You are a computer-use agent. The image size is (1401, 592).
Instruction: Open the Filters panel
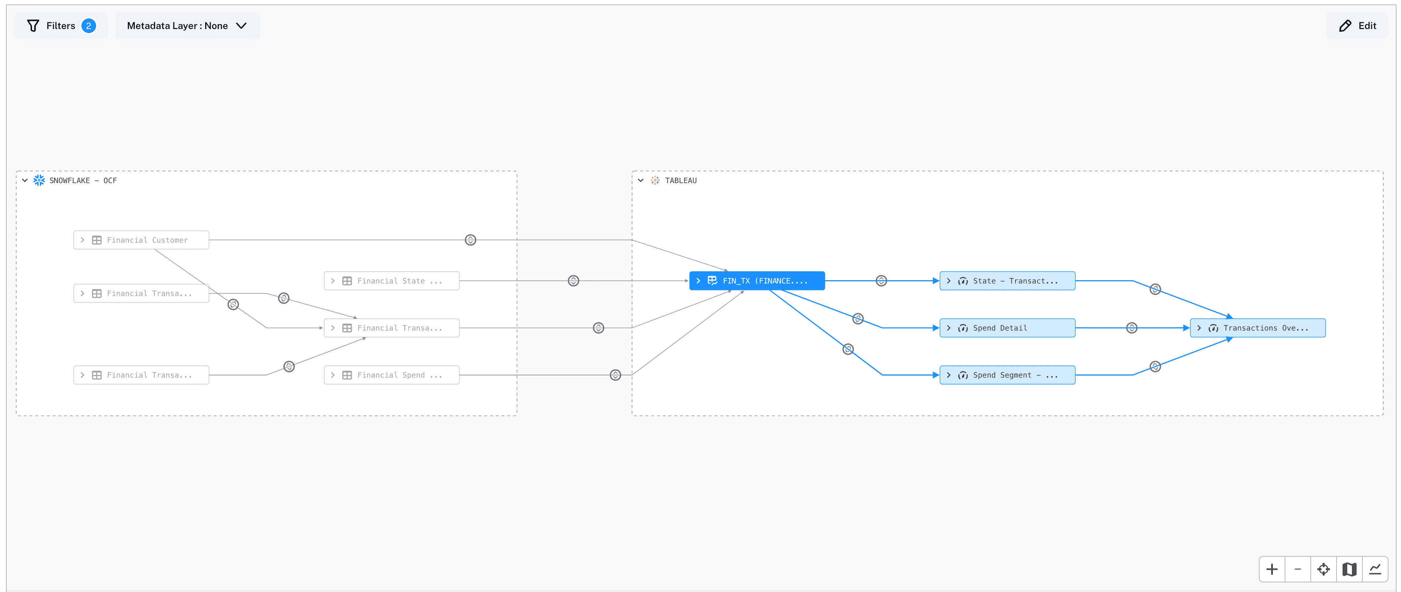click(60, 25)
